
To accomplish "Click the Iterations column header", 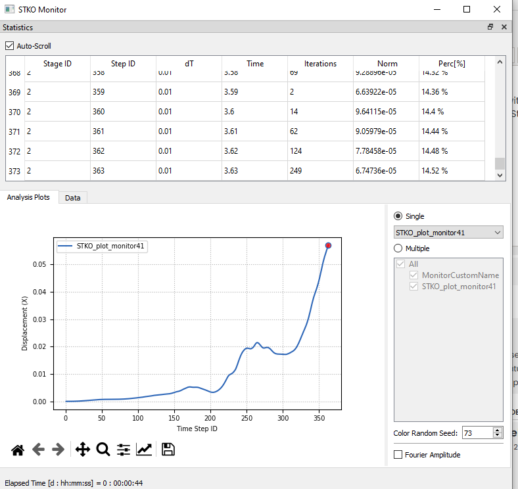I will click(320, 64).
